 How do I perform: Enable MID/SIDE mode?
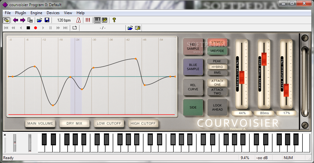coord(217,51)
